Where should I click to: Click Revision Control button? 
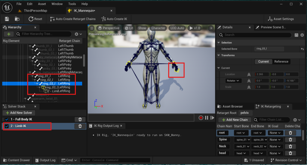[x=286, y=160]
